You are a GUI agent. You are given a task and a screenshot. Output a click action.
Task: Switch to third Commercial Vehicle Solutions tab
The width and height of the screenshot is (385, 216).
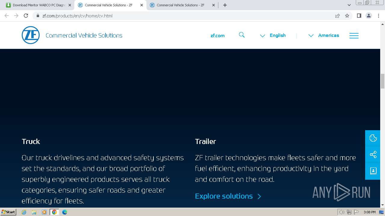(x=182, y=5)
